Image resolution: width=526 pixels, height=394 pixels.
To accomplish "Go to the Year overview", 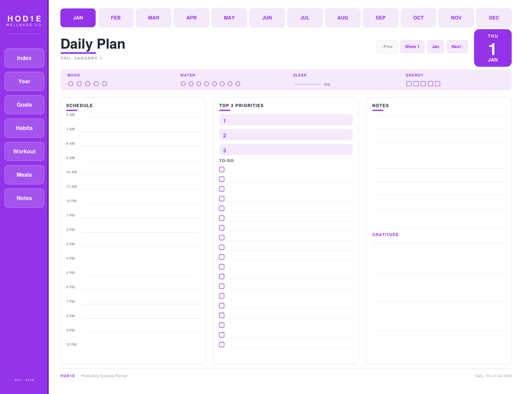I will (24, 82).
